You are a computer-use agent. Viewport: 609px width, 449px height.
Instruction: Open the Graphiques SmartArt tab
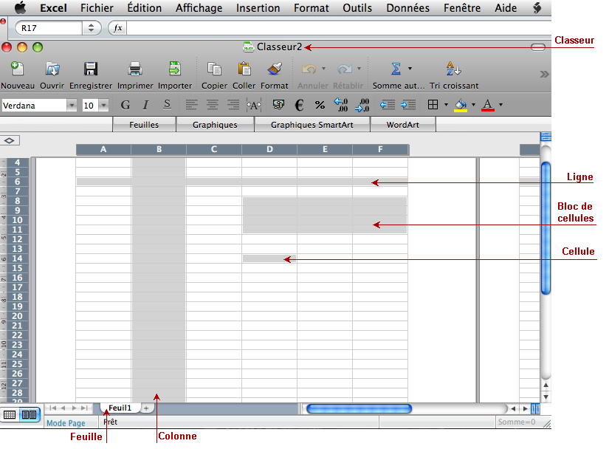[x=312, y=125]
